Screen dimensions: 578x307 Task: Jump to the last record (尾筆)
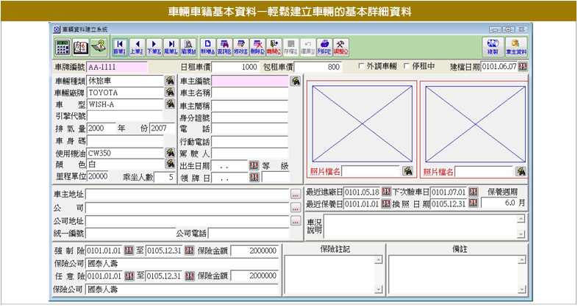[171, 46]
